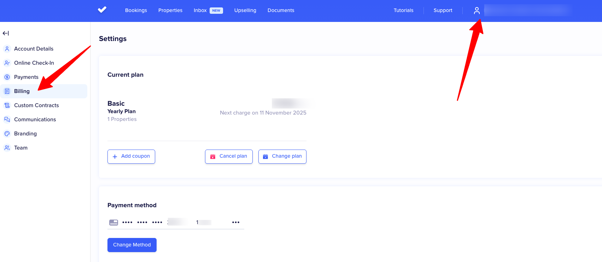Screen dimensions: 602x262
Task: Click the Account Details person icon
Action: pos(7,49)
